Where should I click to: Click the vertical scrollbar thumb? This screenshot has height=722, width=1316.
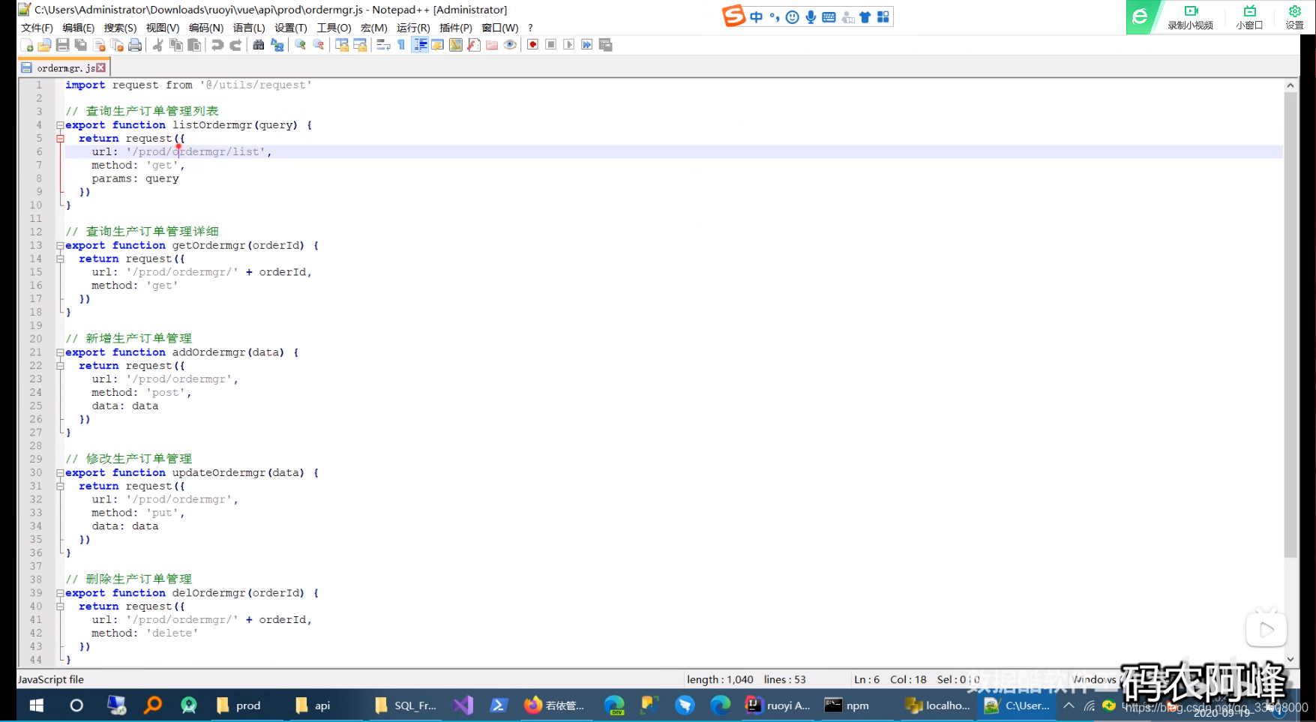1291,325
